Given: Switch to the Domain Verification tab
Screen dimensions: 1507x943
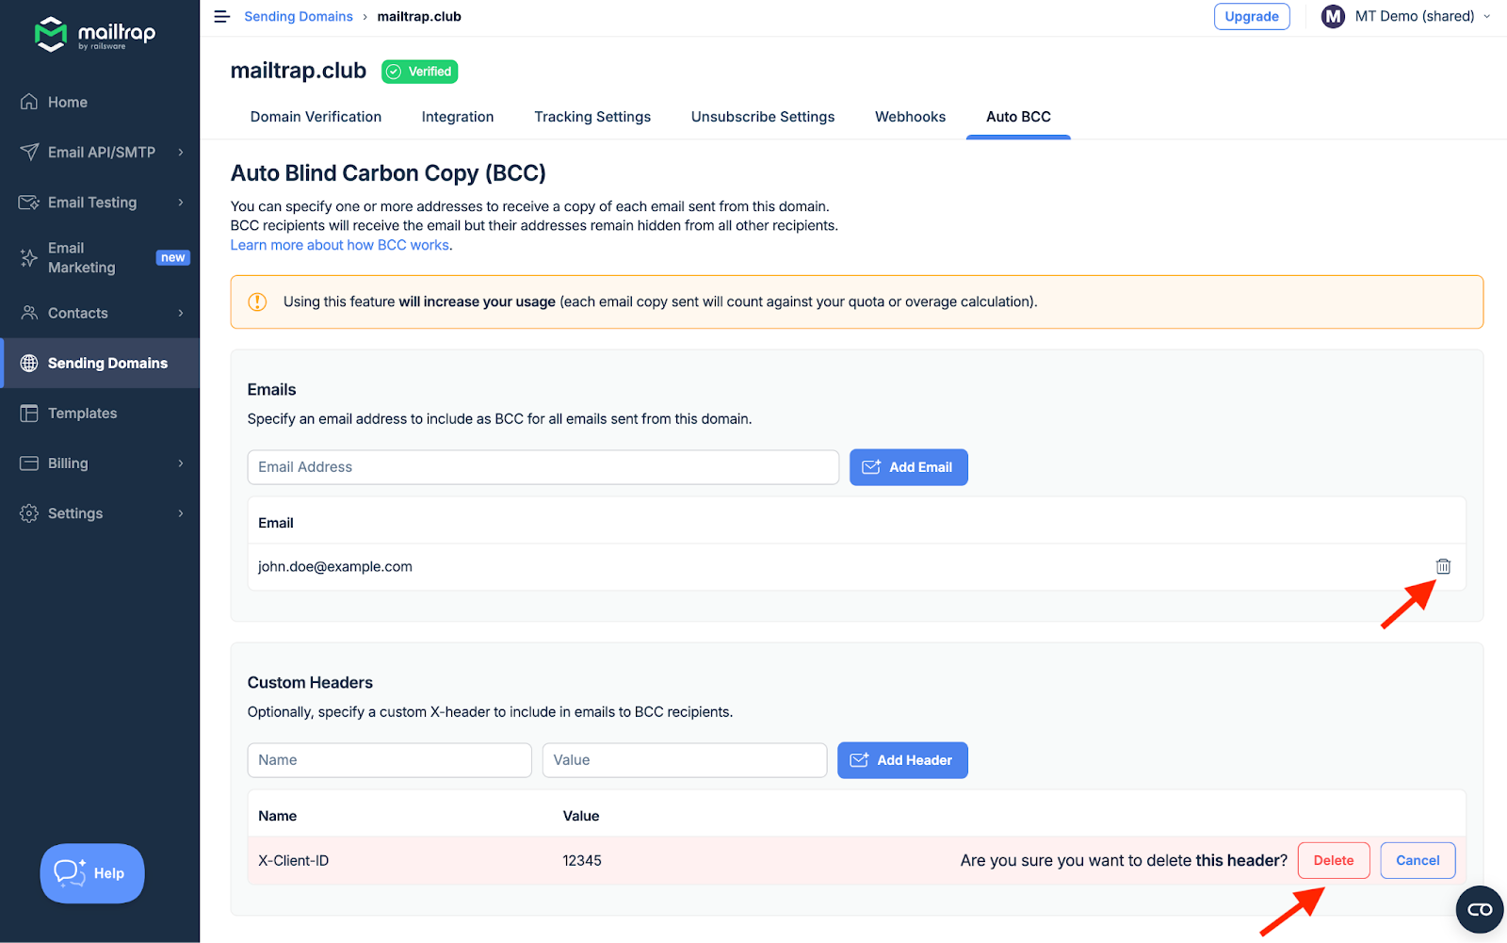Looking at the screenshot, I should coord(316,116).
